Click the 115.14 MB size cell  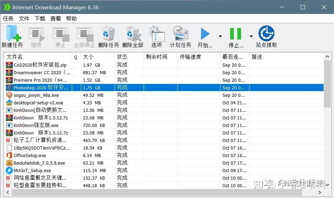(x=94, y=171)
